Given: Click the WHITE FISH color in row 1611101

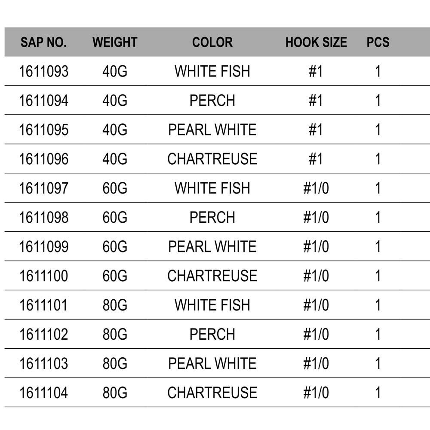Looking at the screenshot, I should pyautogui.click(x=212, y=305).
